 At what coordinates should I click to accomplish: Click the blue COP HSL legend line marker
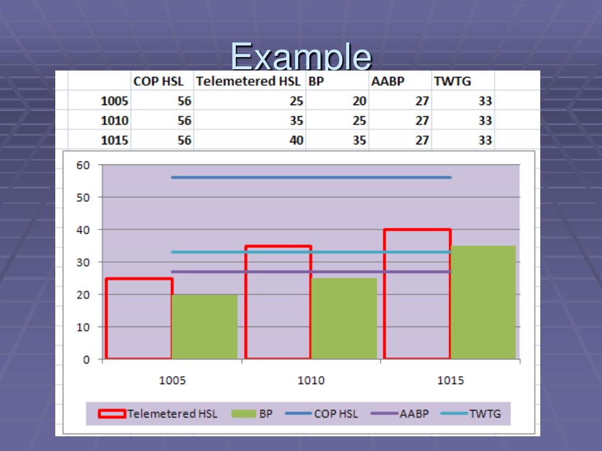(298, 413)
